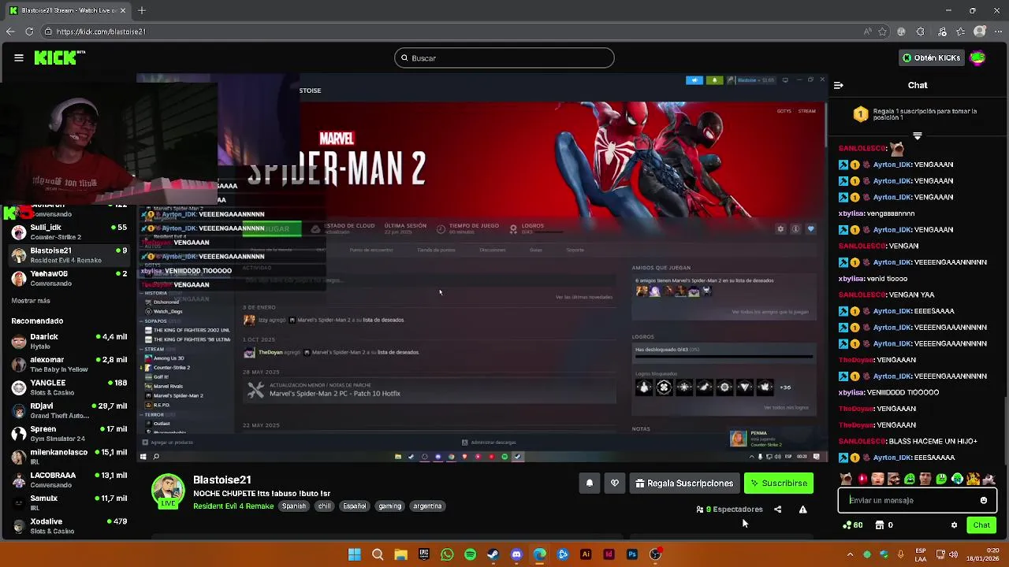
Task: Open the Xodalive recommended channel
Action: click(69, 526)
